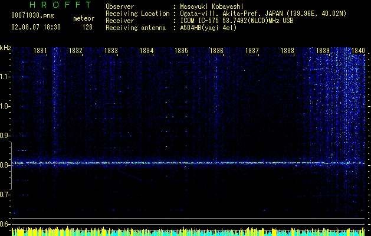Screen dimensions: 371x236
Task: Click the 1831 time axis label
Action: tap(40, 51)
